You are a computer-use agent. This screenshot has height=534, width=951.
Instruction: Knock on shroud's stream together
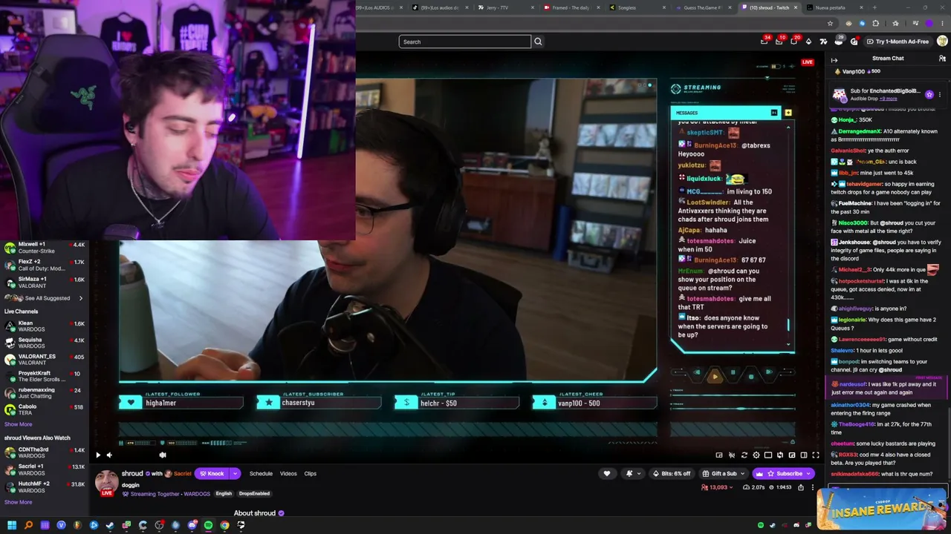[212, 473]
